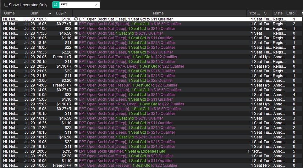Click 9-max icon in Jul 28 19:35 $2.20 row
The width and height of the screenshot is (303, 168).
76,52
